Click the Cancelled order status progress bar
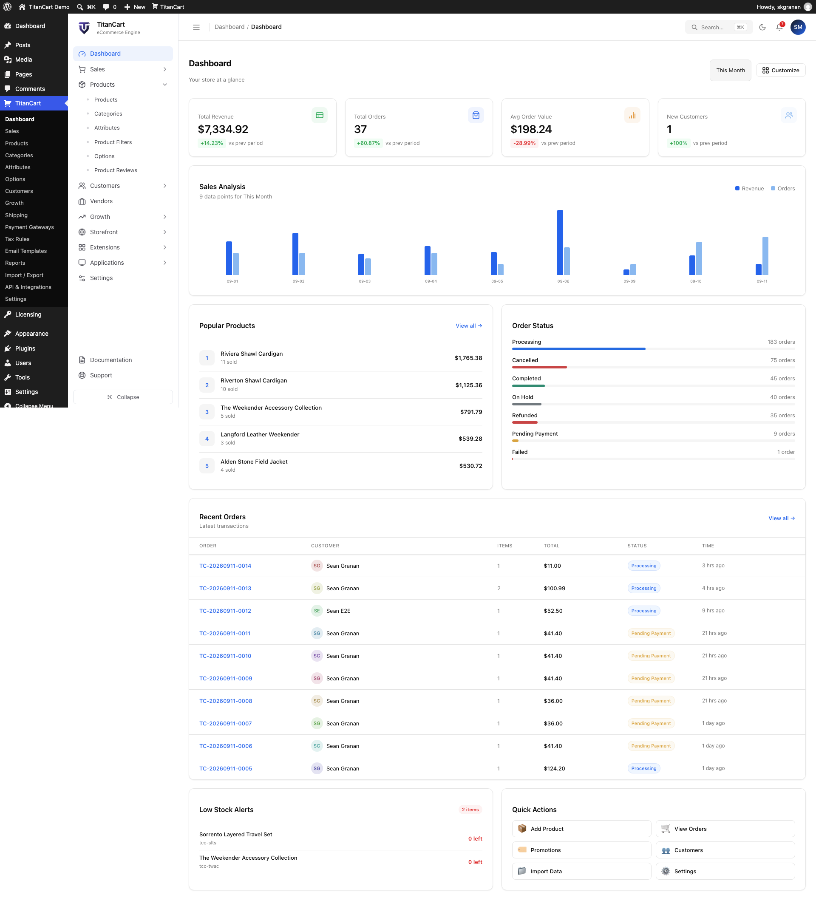Screen dimensions: 816x909 click(653, 367)
